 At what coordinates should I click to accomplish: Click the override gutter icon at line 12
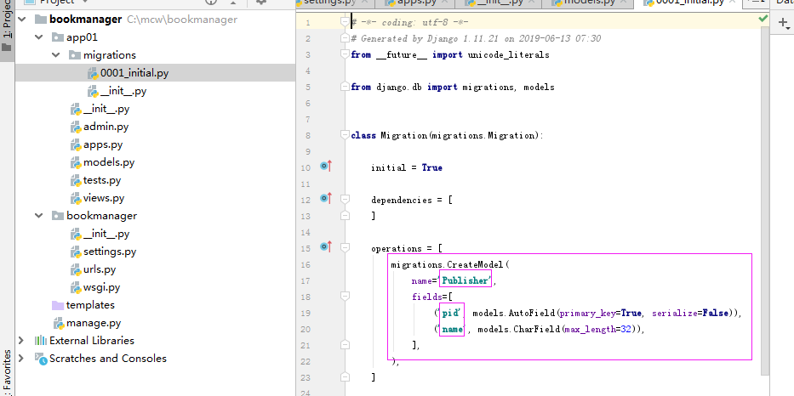(326, 198)
